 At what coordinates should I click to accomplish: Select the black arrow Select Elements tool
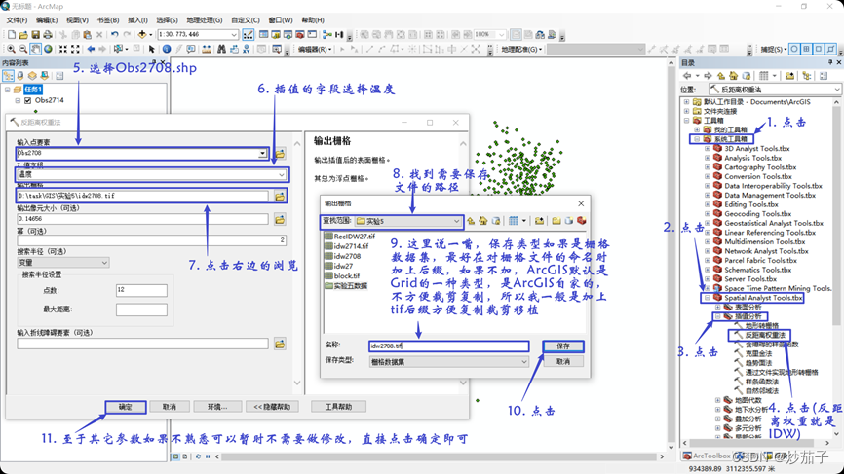tap(152, 49)
